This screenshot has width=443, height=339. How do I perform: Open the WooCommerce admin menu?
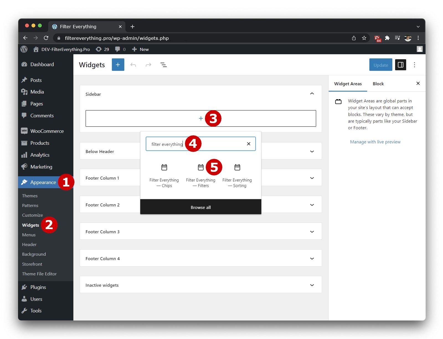point(47,131)
